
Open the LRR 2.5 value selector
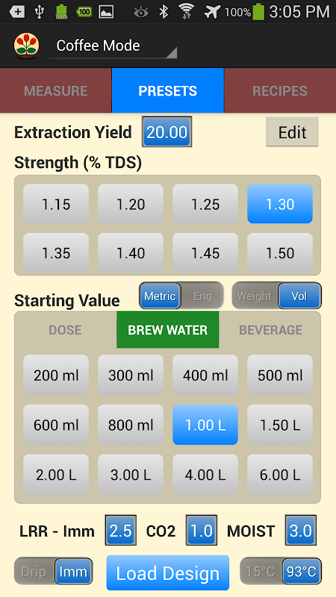120,531
